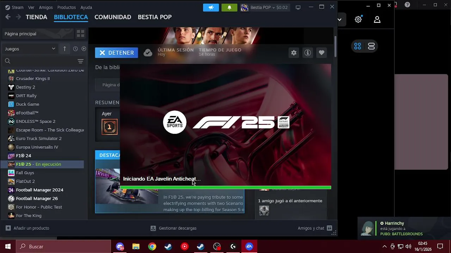The image size is (451, 253).
Task: Show F1 25 game info icon
Action: pyautogui.click(x=308, y=53)
